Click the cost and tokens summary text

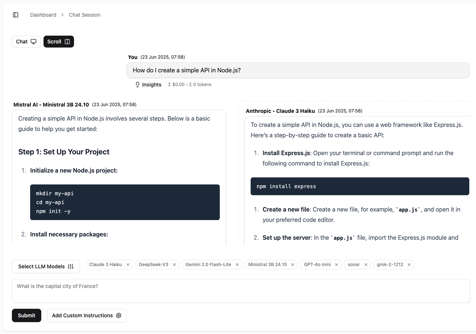(x=190, y=85)
